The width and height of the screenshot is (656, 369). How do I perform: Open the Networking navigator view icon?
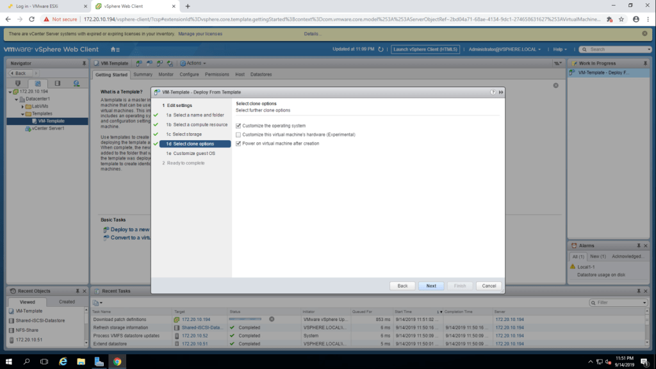coord(76,83)
